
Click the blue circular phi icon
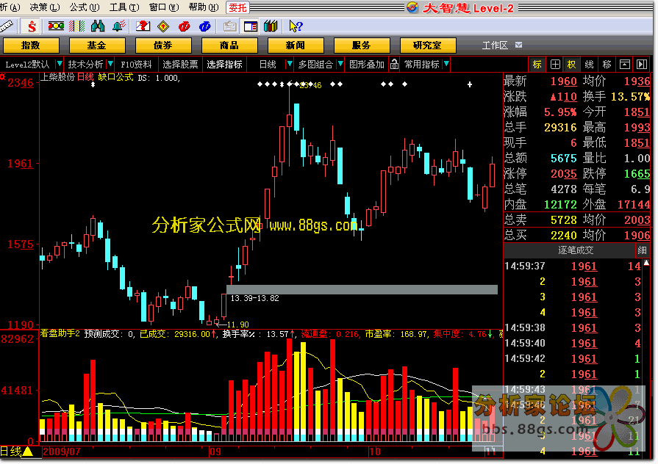click(205, 26)
